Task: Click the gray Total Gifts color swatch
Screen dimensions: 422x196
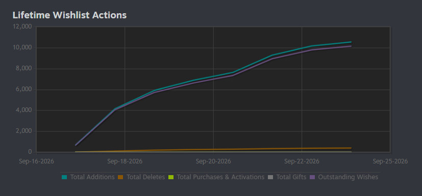Action: point(270,177)
